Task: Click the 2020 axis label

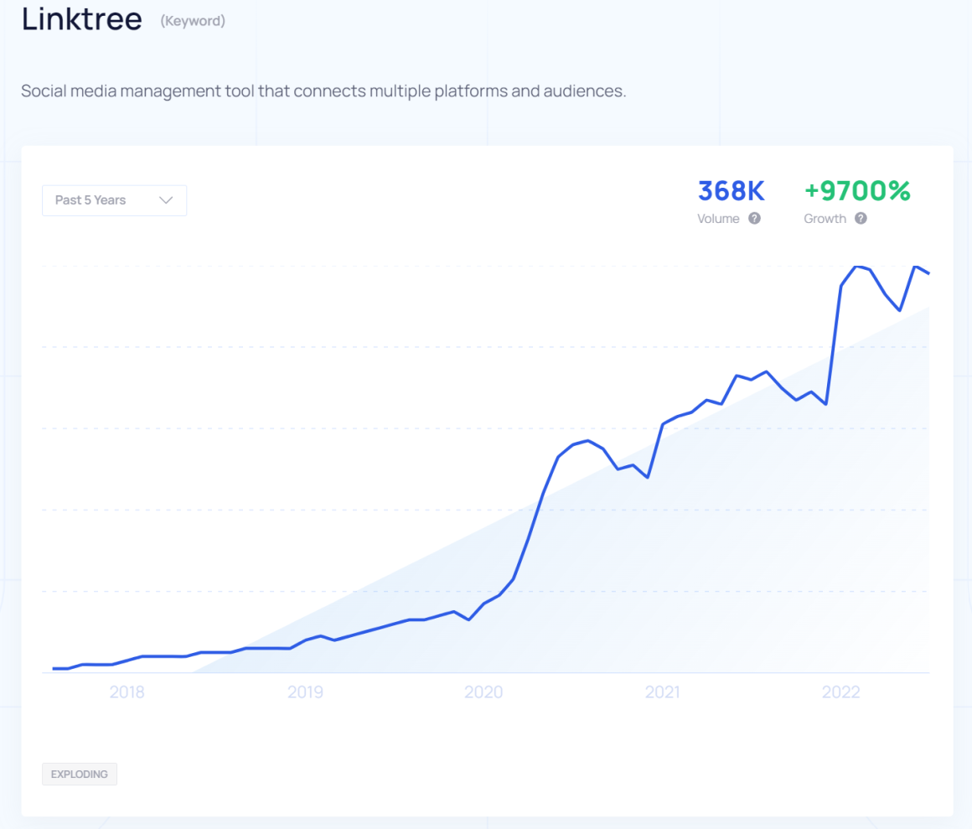Action: [483, 692]
